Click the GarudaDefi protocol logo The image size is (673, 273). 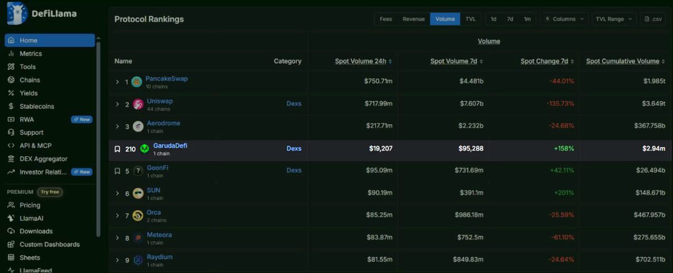[x=145, y=149]
